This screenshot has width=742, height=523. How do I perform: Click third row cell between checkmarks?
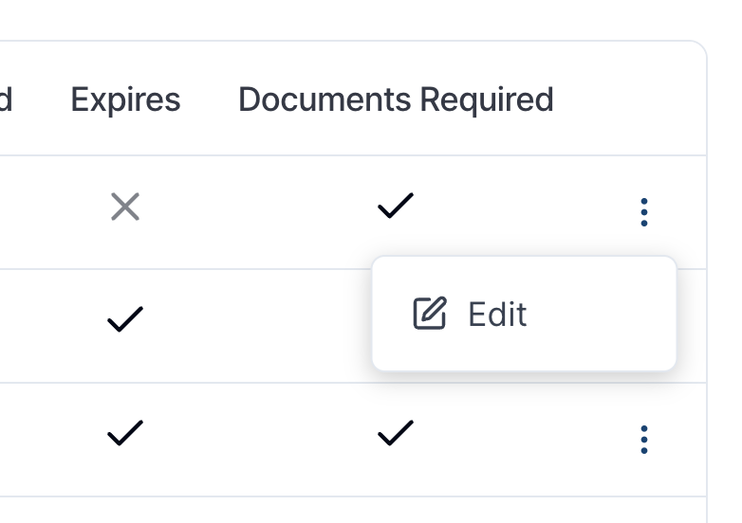(260, 440)
